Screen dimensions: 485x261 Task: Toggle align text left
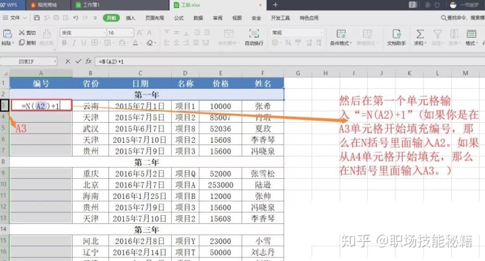167,42
